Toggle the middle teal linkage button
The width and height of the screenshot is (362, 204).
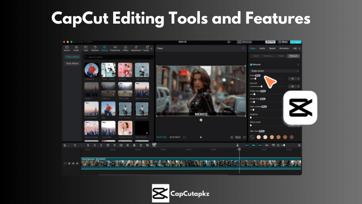point(254,145)
